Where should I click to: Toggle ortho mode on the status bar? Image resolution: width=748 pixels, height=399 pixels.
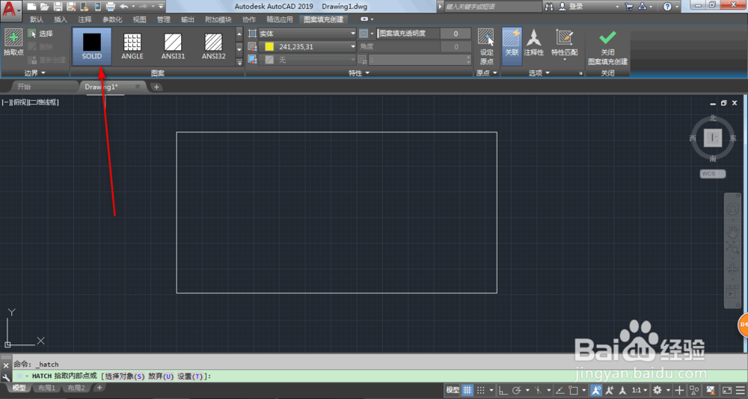[x=503, y=390]
